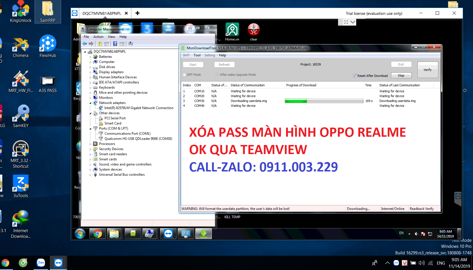
Task: Open Chrome in the local taskbar
Action: click(5, 263)
